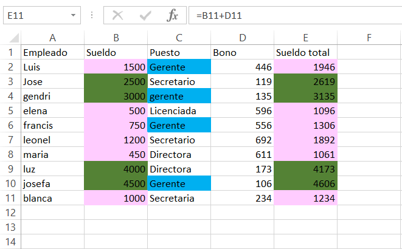Click the green cell containing 4606

tap(305, 183)
